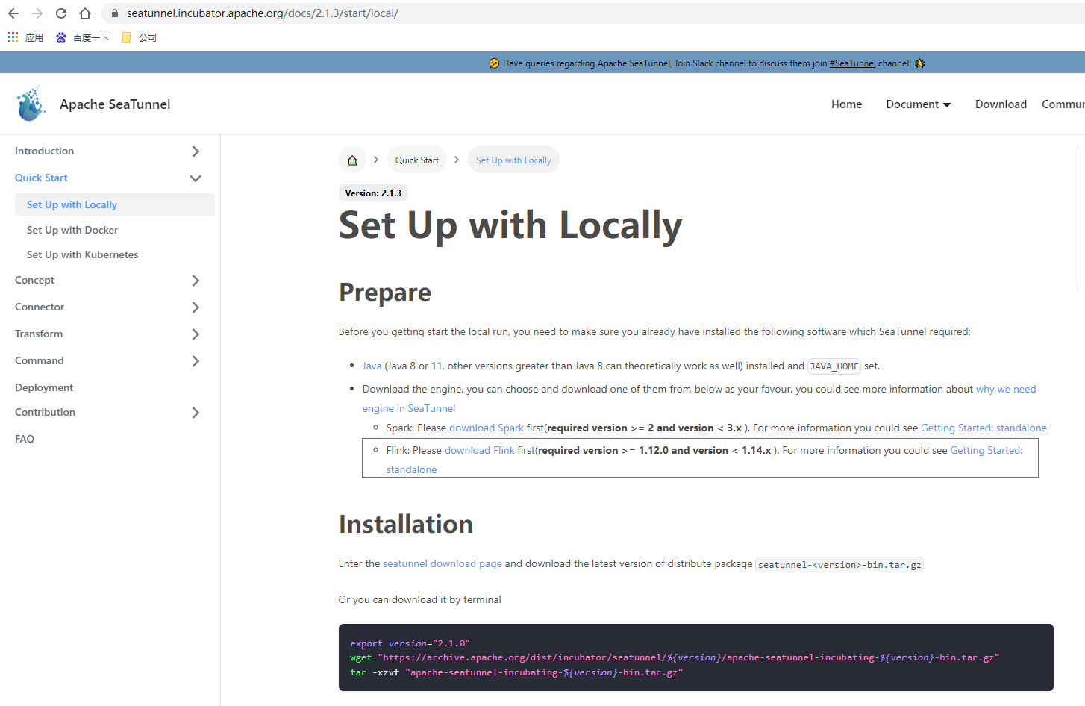Click the Installation heading

pyautogui.click(x=406, y=524)
